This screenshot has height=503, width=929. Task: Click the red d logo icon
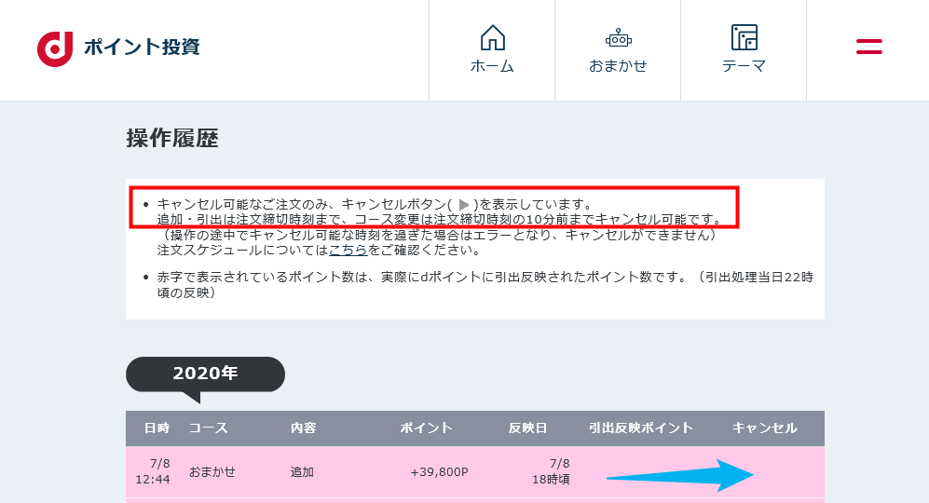point(55,48)
